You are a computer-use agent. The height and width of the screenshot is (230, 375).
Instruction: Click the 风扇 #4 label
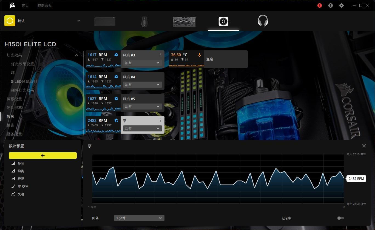tap(129, 77)
